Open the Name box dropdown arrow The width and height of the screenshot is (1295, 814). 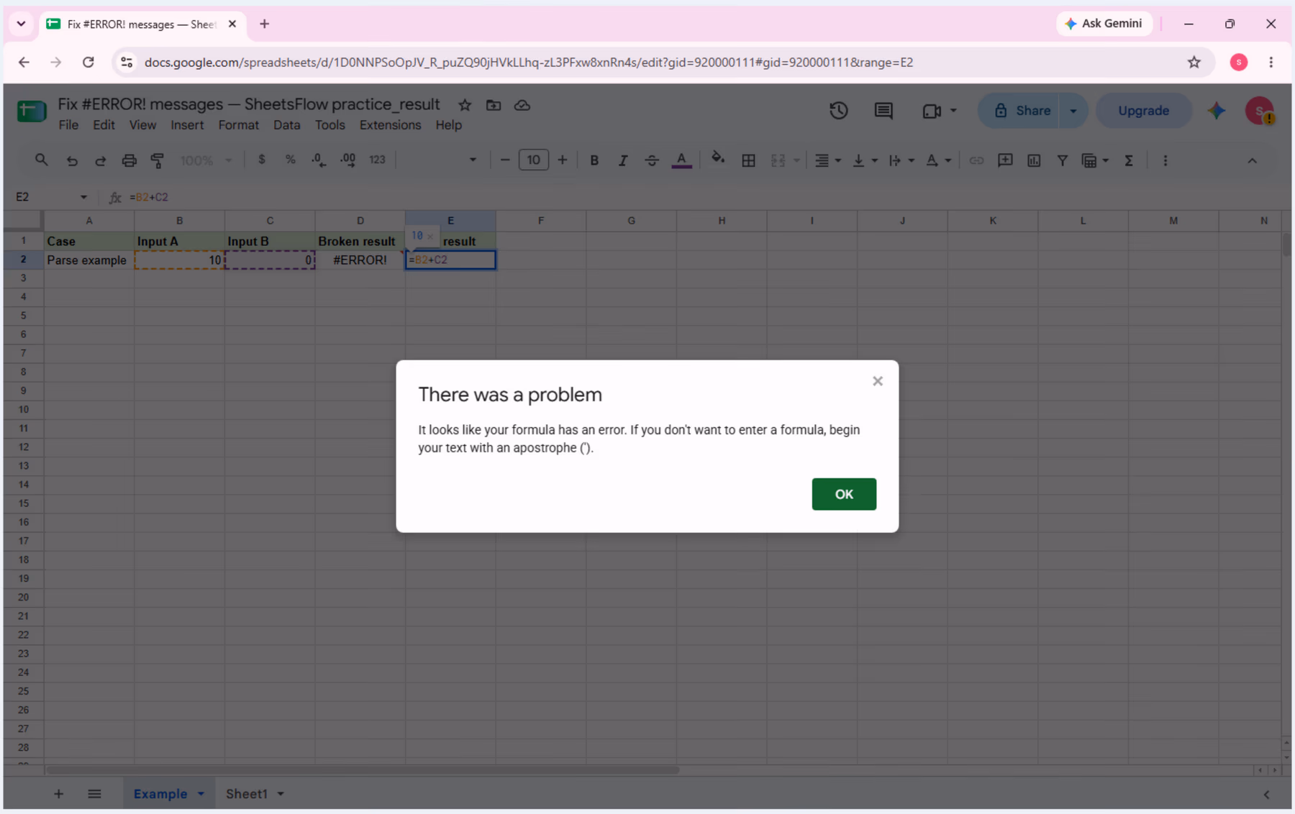[83, 197]
